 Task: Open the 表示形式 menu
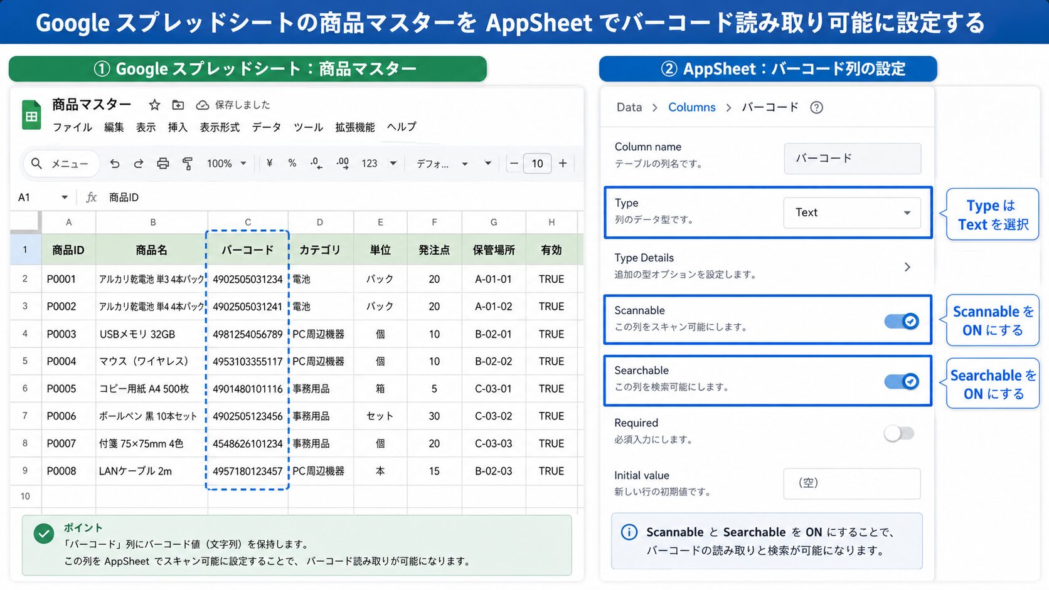(220, 127)
